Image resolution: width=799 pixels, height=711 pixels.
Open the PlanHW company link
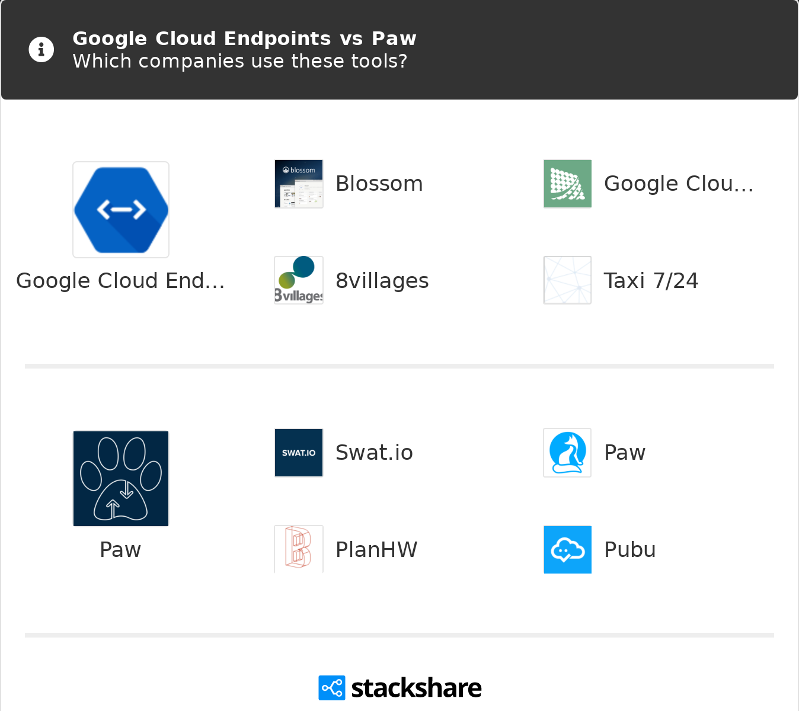(x=376, y=550)
